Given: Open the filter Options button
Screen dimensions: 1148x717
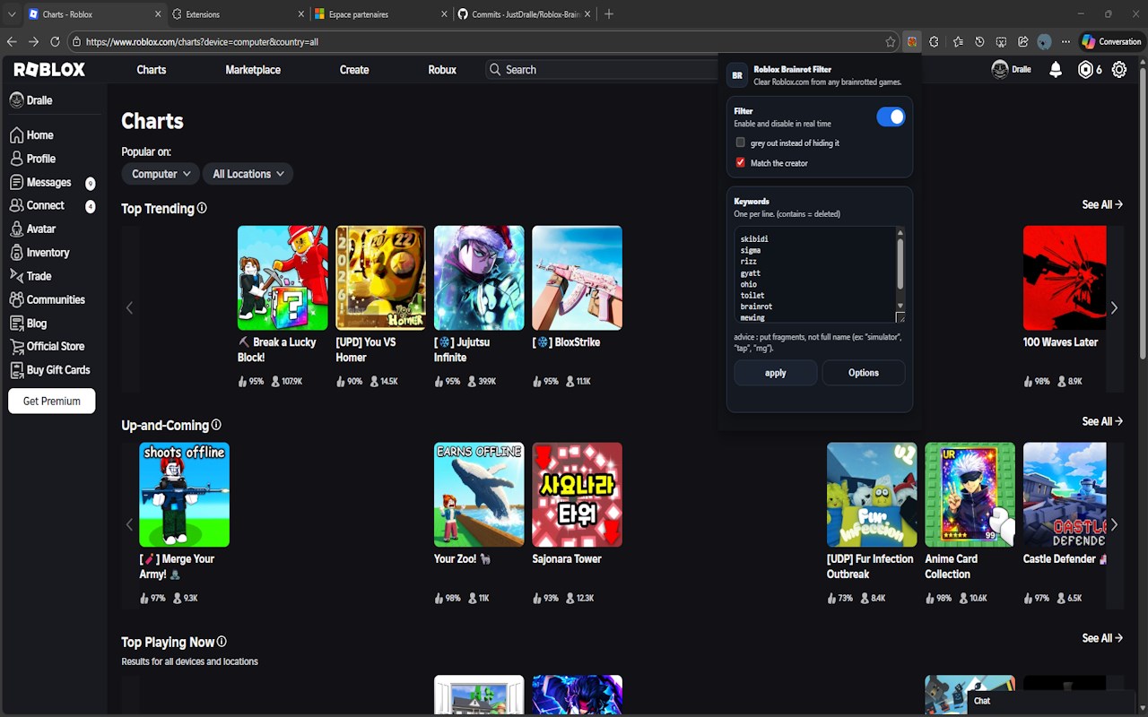Looking at the screenshot, I should (864, 373).
